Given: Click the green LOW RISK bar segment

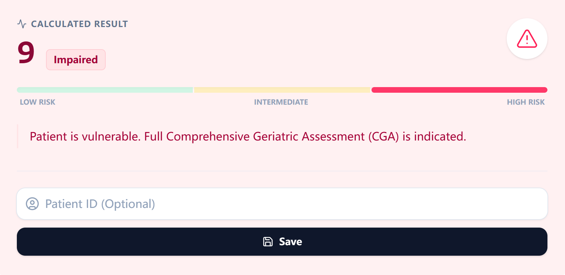Looking at the screenshot, I should pyautogui.click(x=105, y=90).
